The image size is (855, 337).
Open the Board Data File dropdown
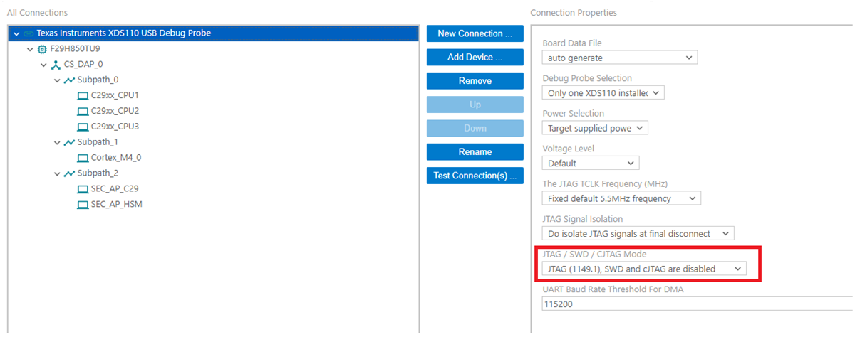[619, 58]
